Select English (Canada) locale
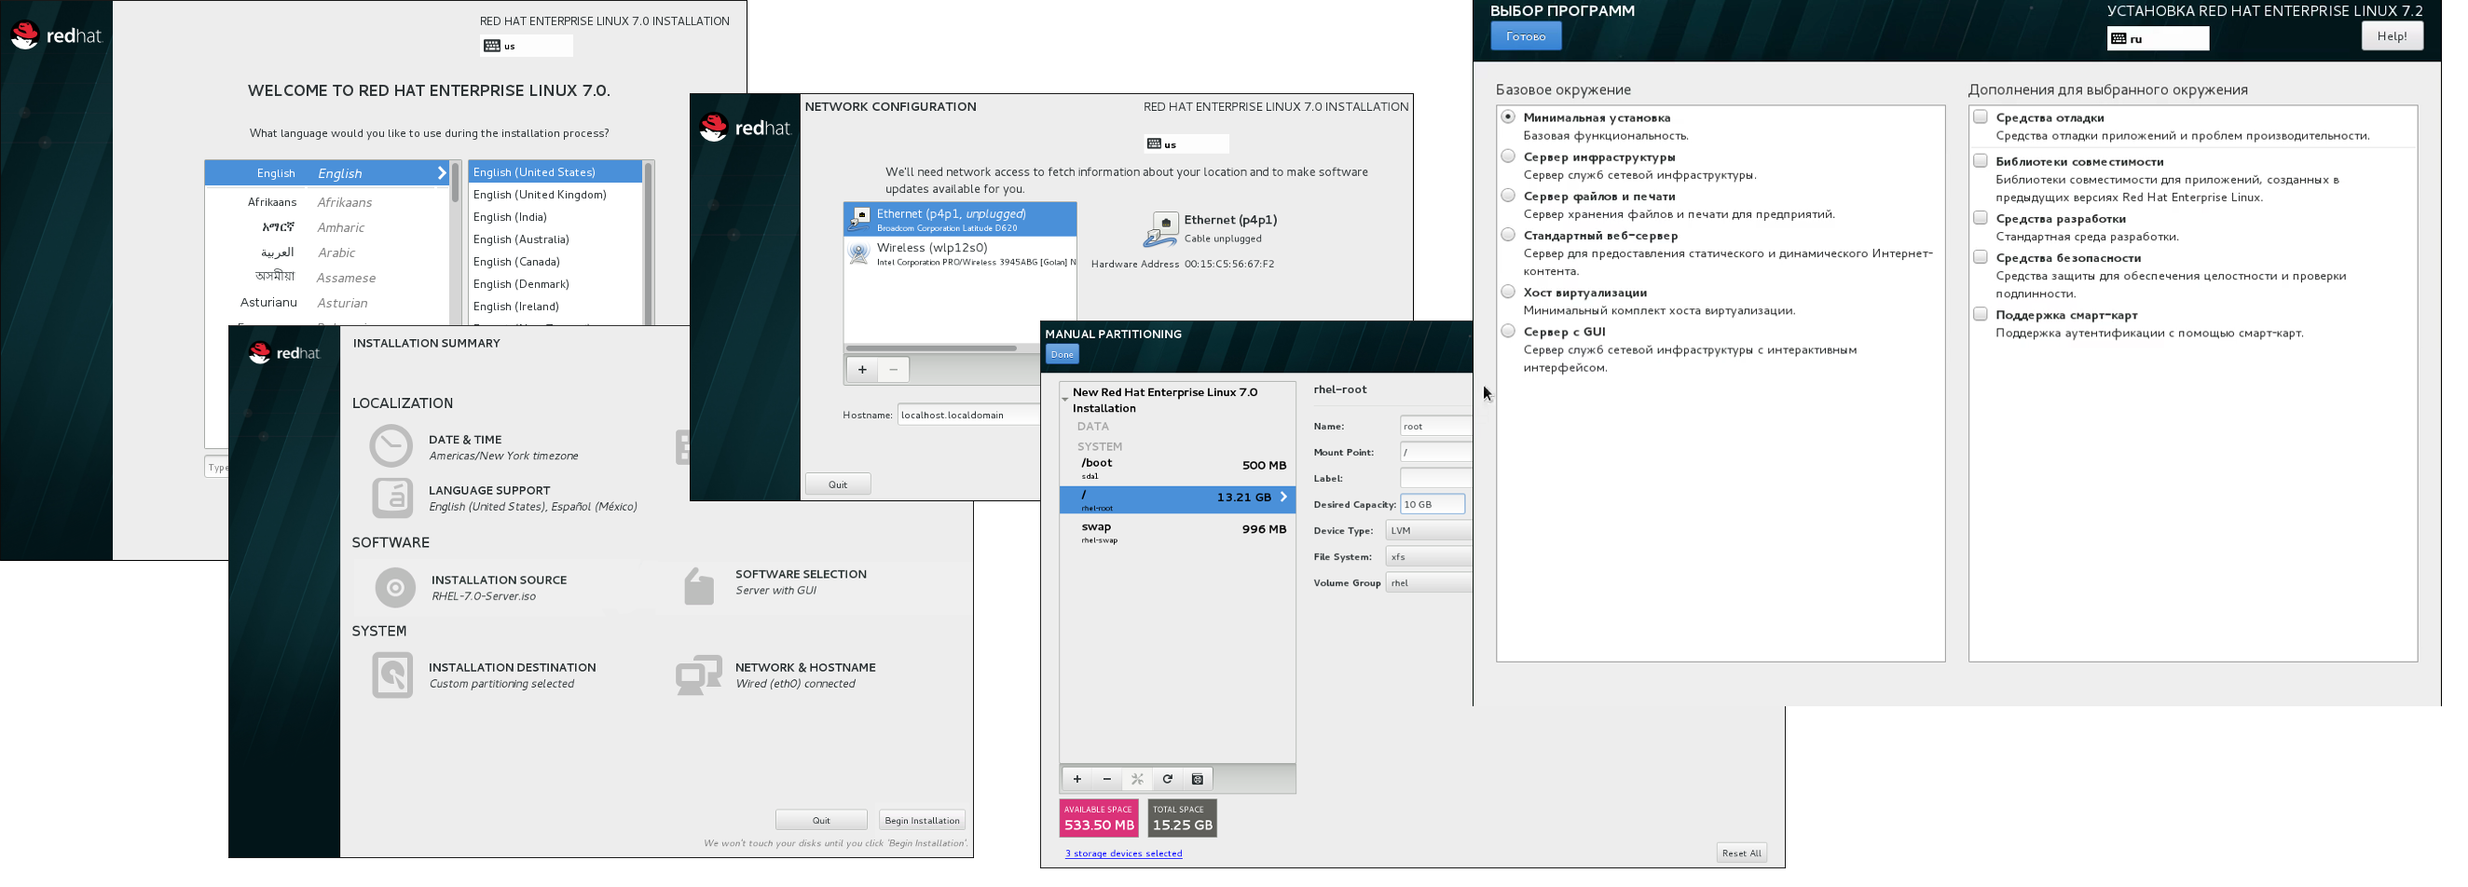 click(555, 262)
